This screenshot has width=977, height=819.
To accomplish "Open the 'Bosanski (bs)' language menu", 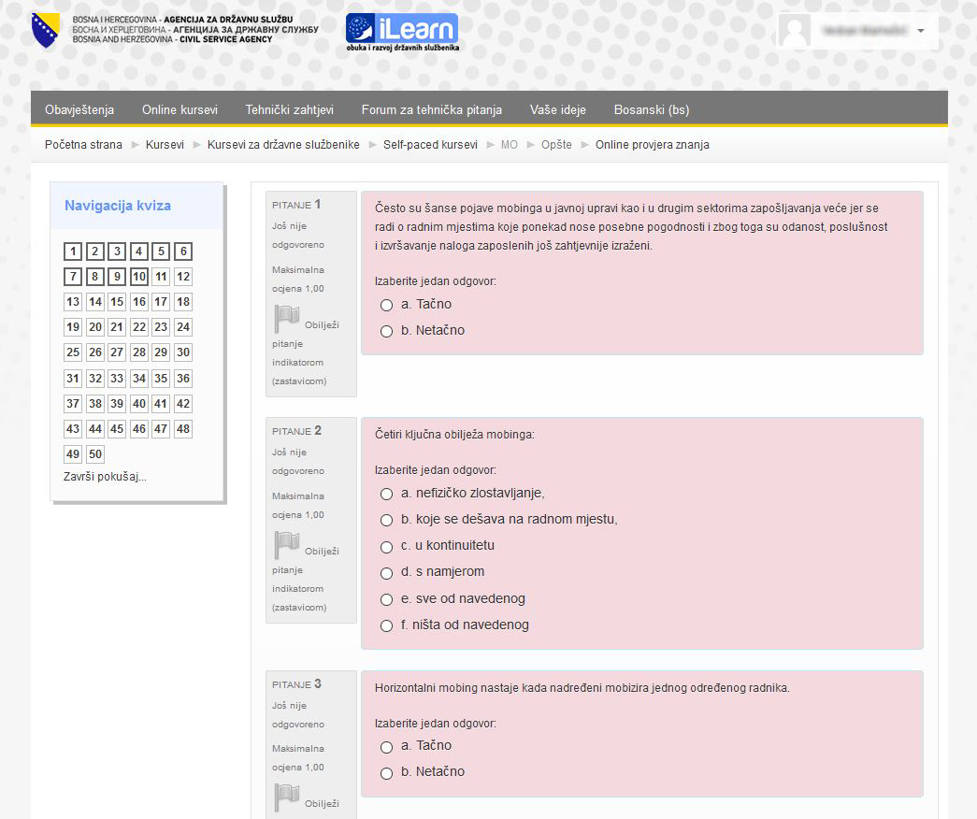I will point(651,109).
